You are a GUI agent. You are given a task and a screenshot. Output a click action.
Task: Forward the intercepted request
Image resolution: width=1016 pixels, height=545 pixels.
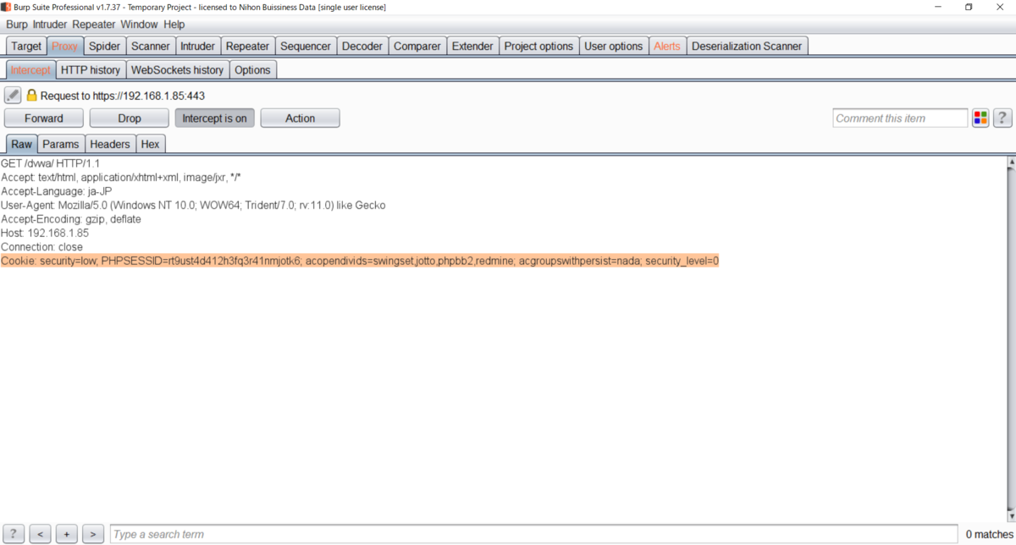[x=44, y=118]
